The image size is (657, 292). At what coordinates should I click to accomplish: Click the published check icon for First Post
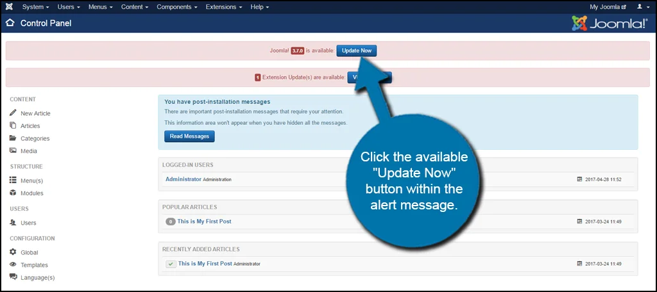pyautogui.click(x=171, y=264)
